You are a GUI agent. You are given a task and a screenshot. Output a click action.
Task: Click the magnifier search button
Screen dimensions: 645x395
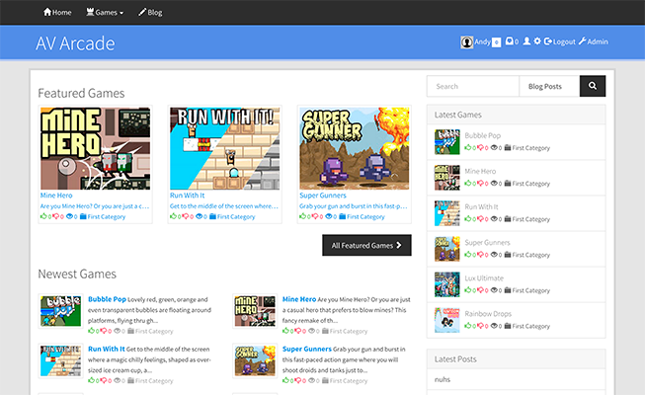592,87
